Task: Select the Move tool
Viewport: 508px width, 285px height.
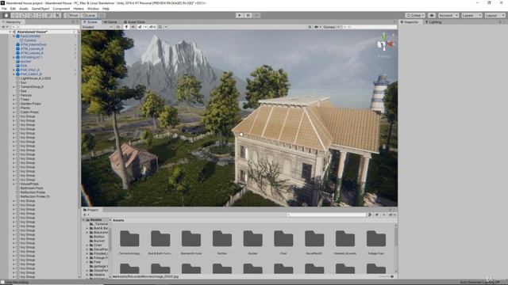Action: point(14,15)
